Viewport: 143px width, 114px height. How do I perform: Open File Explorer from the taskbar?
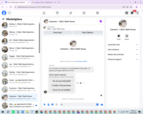(x=27, y=112)
